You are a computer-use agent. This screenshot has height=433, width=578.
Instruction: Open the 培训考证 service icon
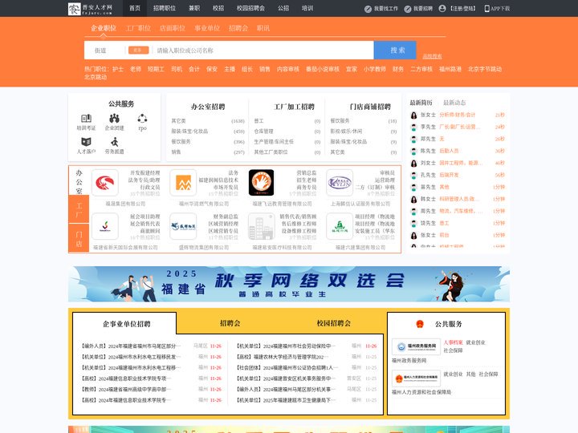point(86,119)
